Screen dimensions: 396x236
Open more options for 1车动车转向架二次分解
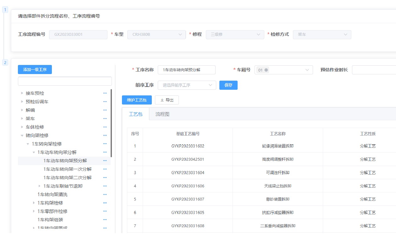click(x=105, y=178)
